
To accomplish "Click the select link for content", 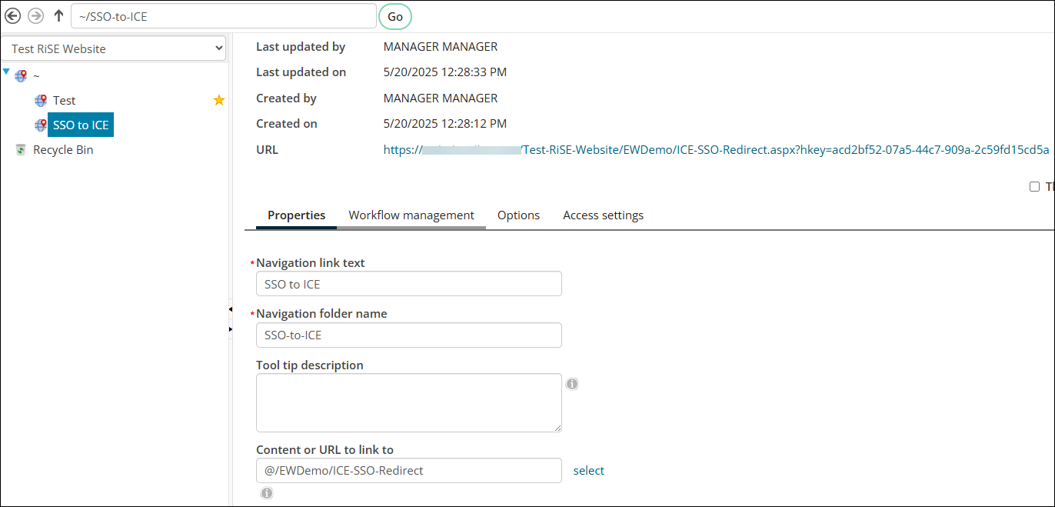I will (x=588, y=471).
